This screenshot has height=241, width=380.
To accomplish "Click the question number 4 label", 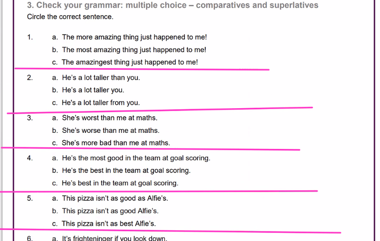I will tap(30, 158).
